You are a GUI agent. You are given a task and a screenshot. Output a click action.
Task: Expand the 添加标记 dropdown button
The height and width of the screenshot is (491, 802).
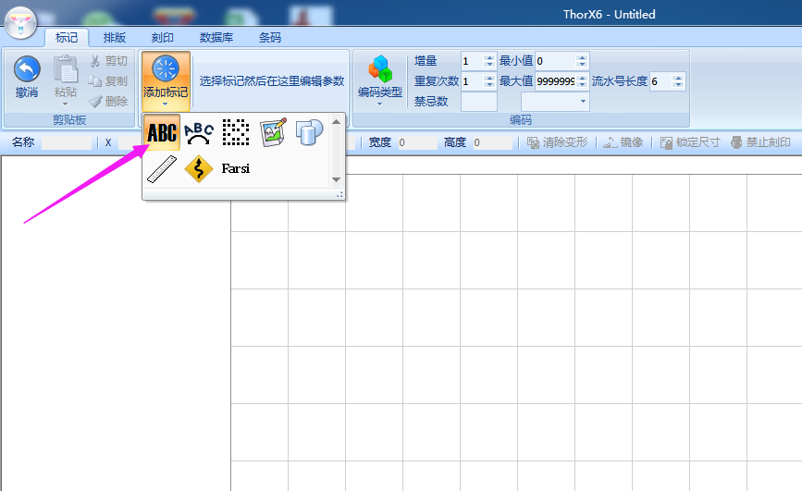tap(166, 80)
